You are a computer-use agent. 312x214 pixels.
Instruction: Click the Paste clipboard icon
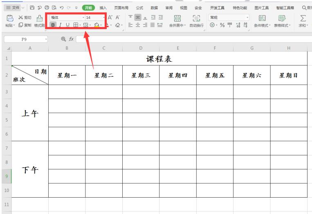pos(10,18)
